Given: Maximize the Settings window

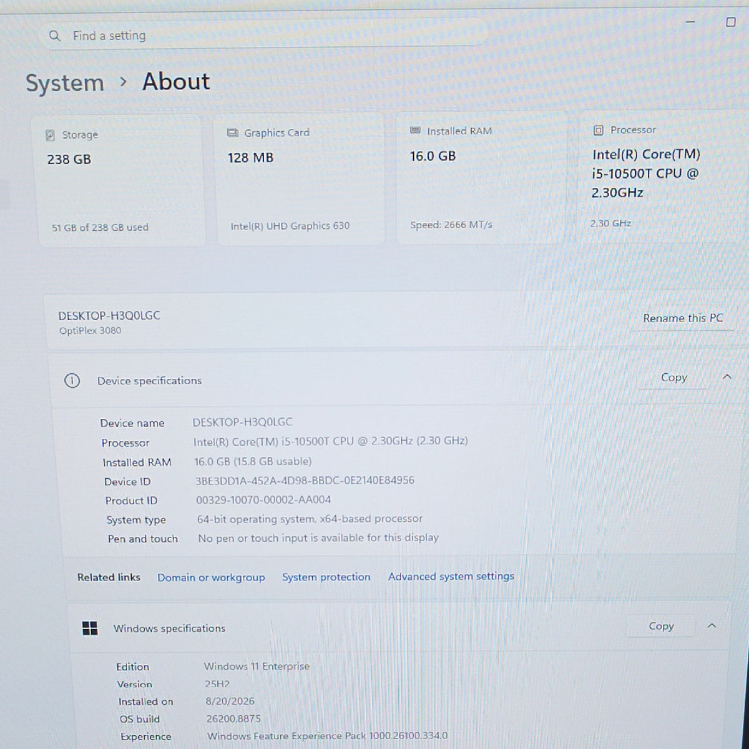Looking at the screenshot, I should [x=730, y=22].
